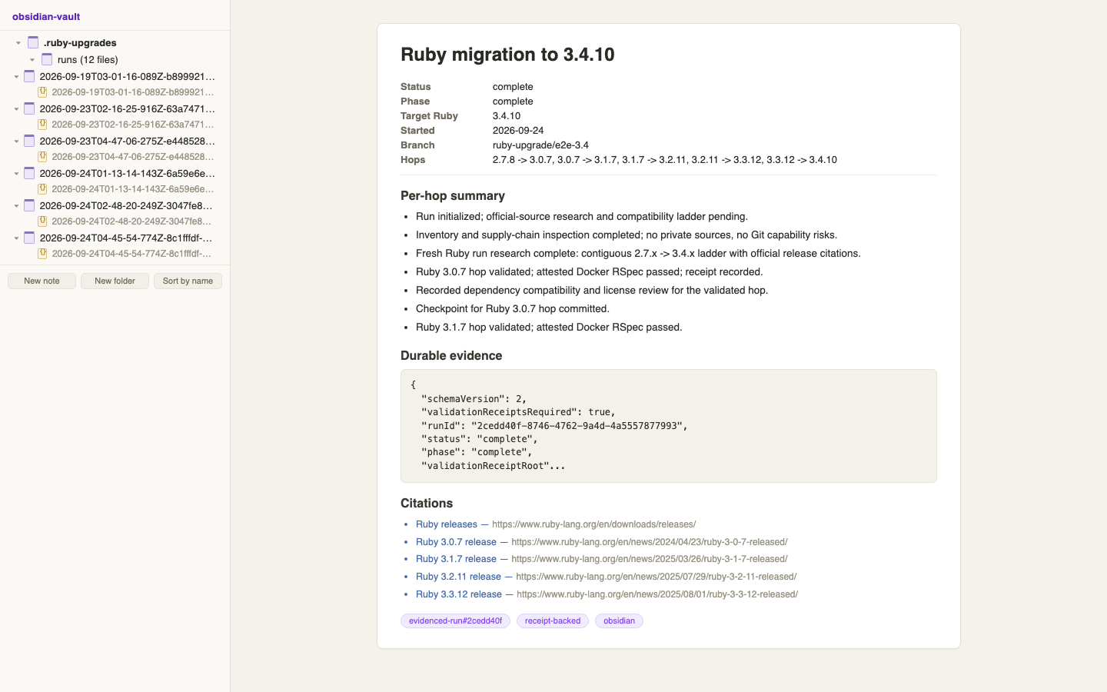Click folder icon for 2026-09-19T03-01-16 run
The width and height of the screenshot is (1107, 692).
point(29,76)
